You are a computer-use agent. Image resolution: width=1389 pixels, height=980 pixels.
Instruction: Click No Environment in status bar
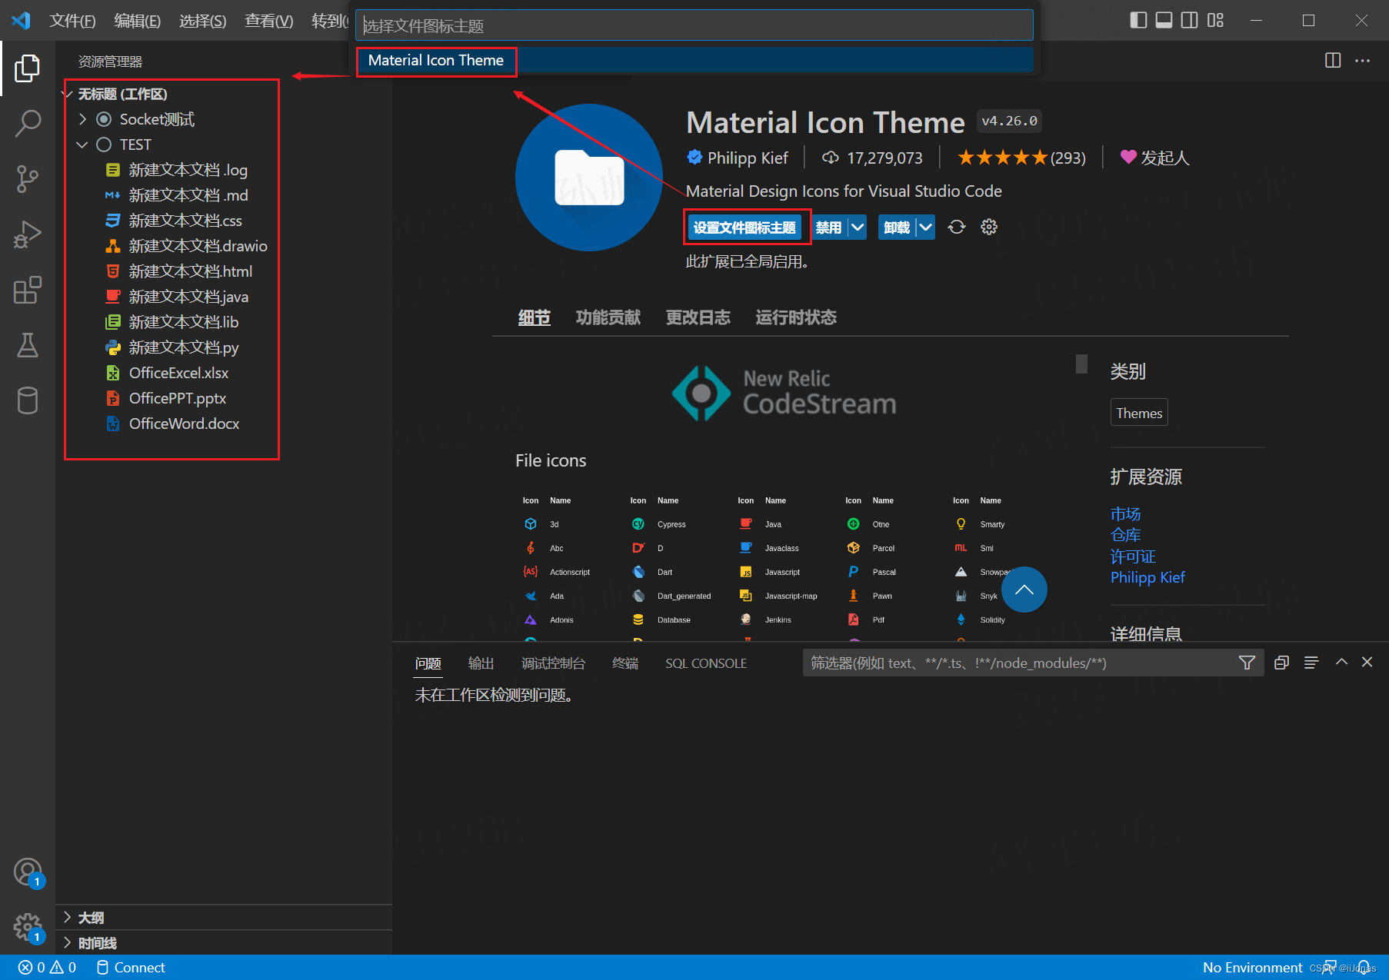pos(1252,967)
